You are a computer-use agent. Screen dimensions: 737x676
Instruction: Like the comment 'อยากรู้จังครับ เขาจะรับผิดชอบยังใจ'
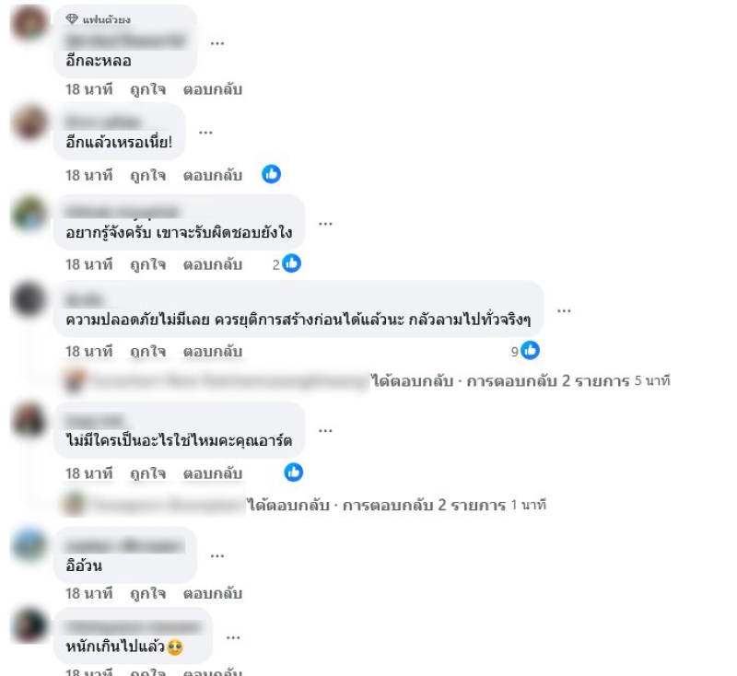(x=147, y=264)
